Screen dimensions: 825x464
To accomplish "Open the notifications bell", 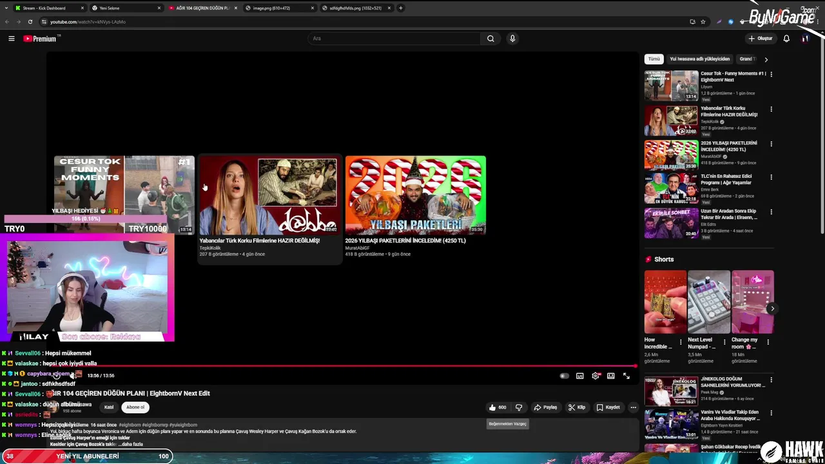I will pos(786,39).
